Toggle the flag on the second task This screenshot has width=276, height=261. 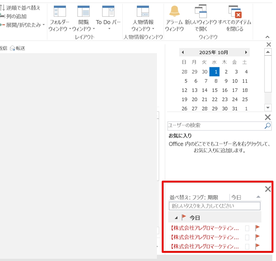tap(257, 237)
